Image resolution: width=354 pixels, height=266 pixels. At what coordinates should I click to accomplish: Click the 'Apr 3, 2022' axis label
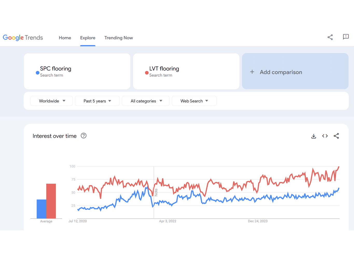point(168,221)
